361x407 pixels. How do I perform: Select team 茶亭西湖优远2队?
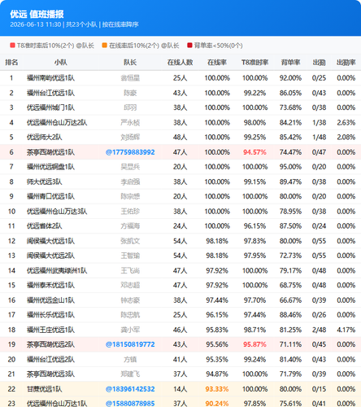pos(50,344)
